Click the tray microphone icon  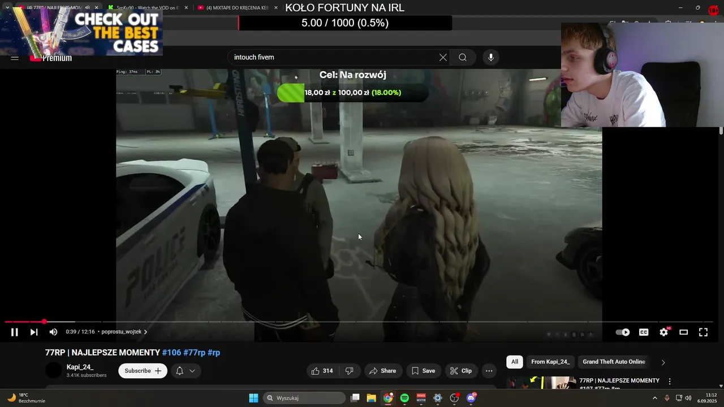coord(667,398)
